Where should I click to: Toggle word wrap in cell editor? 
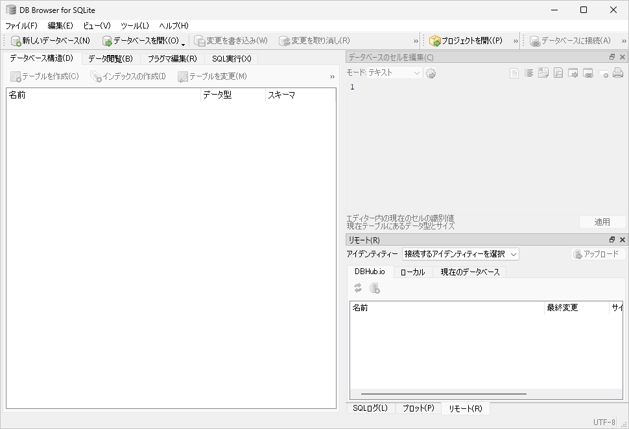pyautogui.click(x=529, y=73)
